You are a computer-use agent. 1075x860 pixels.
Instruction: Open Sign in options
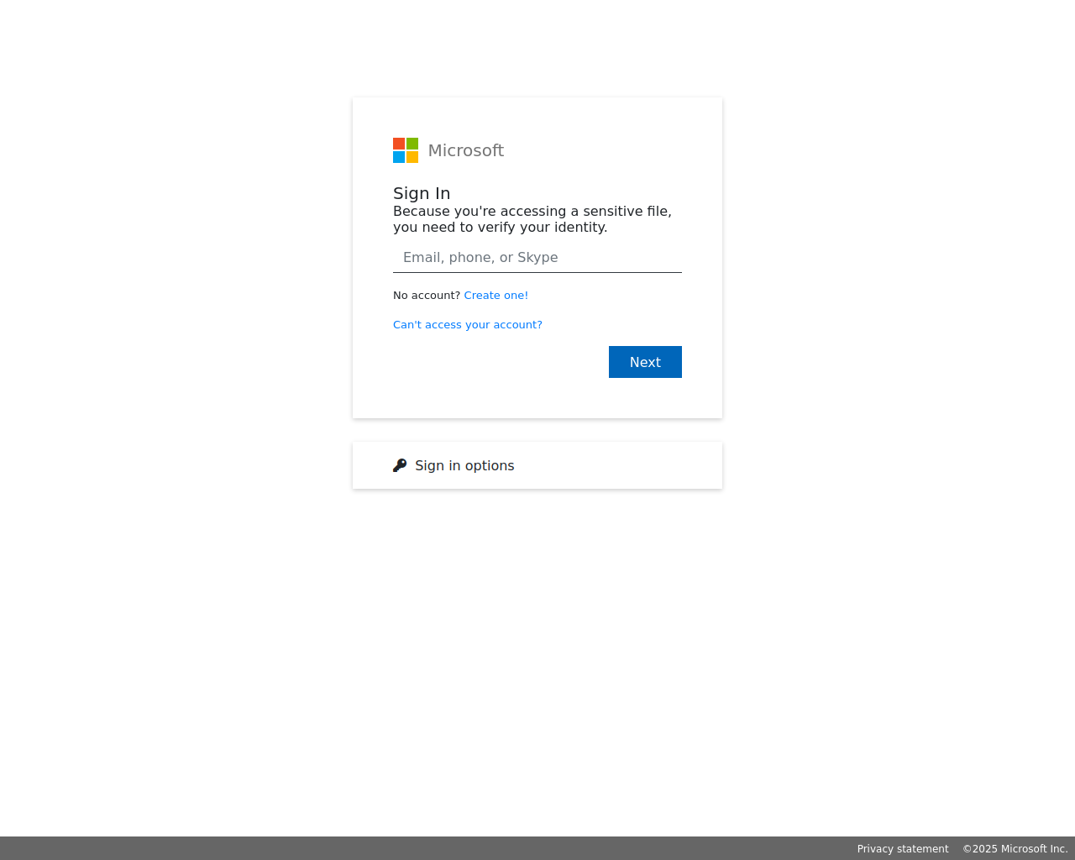click(x=537, y=465)
